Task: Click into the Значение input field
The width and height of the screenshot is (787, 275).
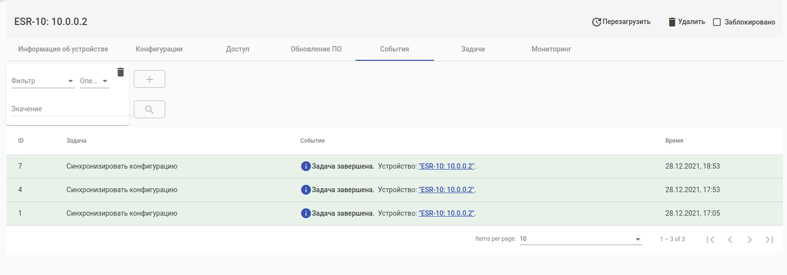Action: 69,109
